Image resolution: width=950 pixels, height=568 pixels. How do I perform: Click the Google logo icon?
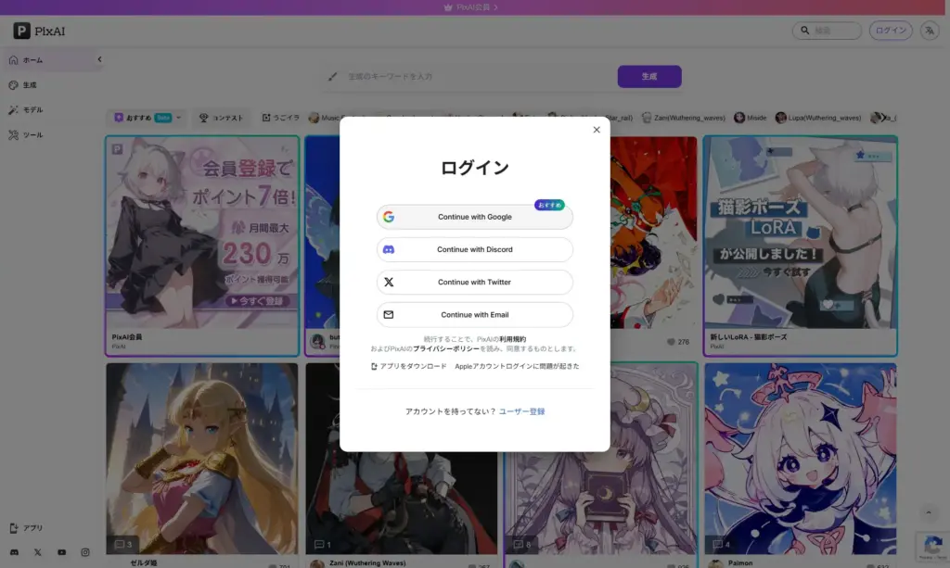coord(389,217)
